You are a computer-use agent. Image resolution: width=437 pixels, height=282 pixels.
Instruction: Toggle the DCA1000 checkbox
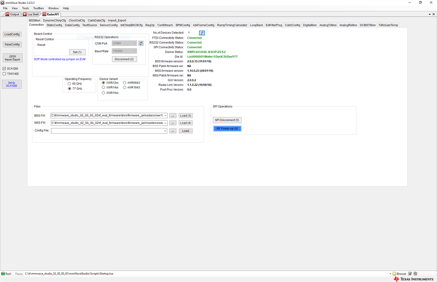(4, 69)
